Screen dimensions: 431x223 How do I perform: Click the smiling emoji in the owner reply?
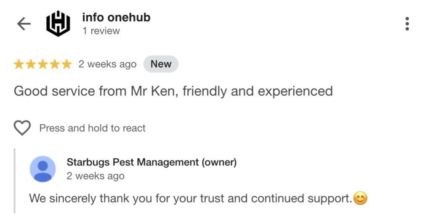(360, 198)
